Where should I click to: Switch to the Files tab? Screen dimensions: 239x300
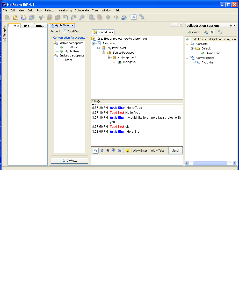pyautogui.click(x=27, y=26)
